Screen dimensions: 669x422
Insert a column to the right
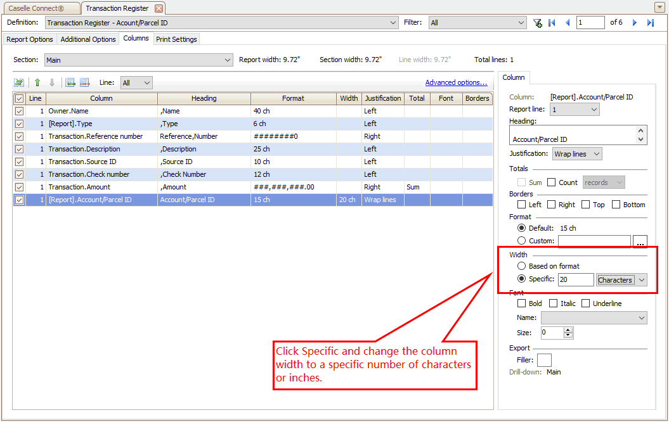[x=86, y=82]
